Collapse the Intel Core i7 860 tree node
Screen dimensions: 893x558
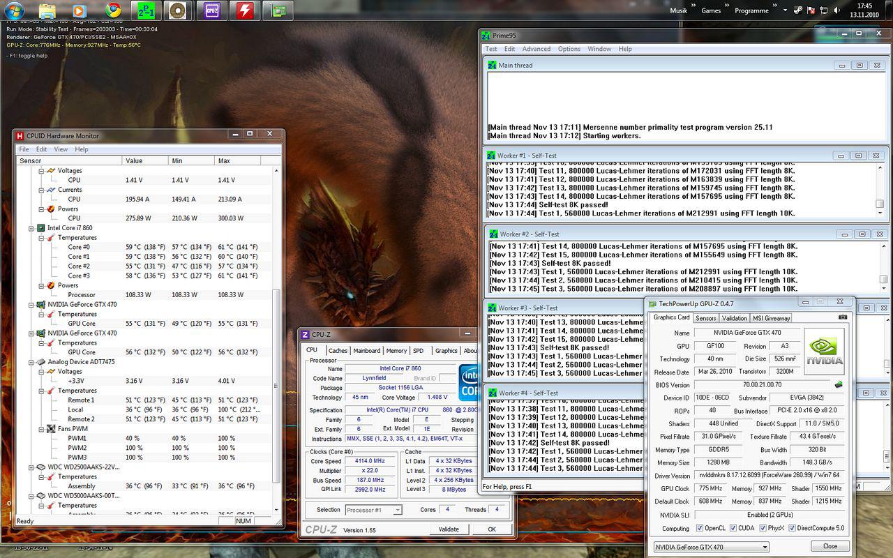tap(32, 228)
